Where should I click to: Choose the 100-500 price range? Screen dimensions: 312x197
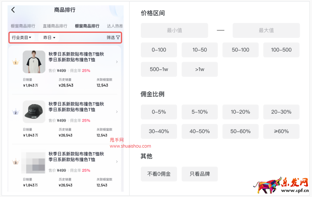click(281, 50)
